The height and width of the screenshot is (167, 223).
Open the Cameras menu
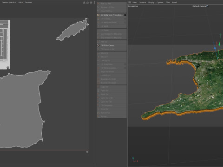click(142, 2)
